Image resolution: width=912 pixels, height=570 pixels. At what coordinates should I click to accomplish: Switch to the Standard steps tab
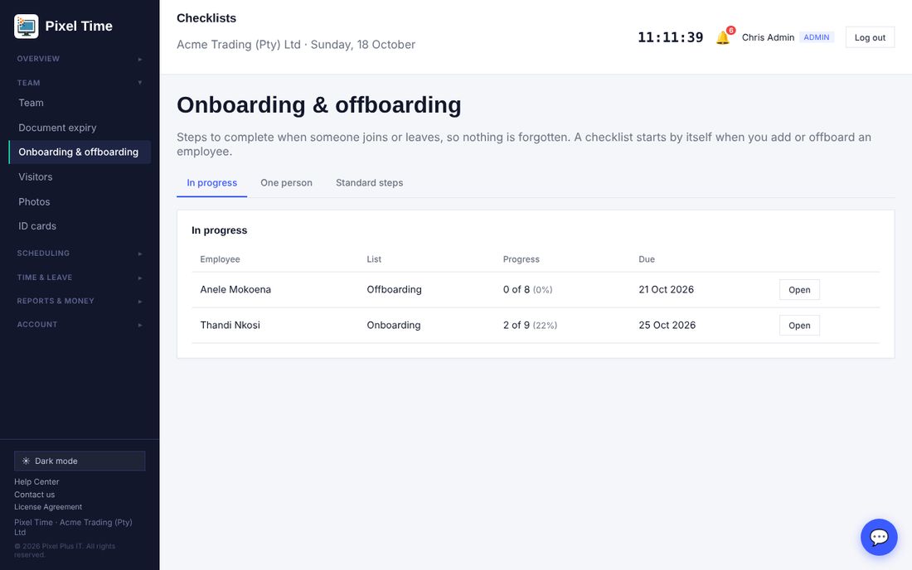click(369, 182)
